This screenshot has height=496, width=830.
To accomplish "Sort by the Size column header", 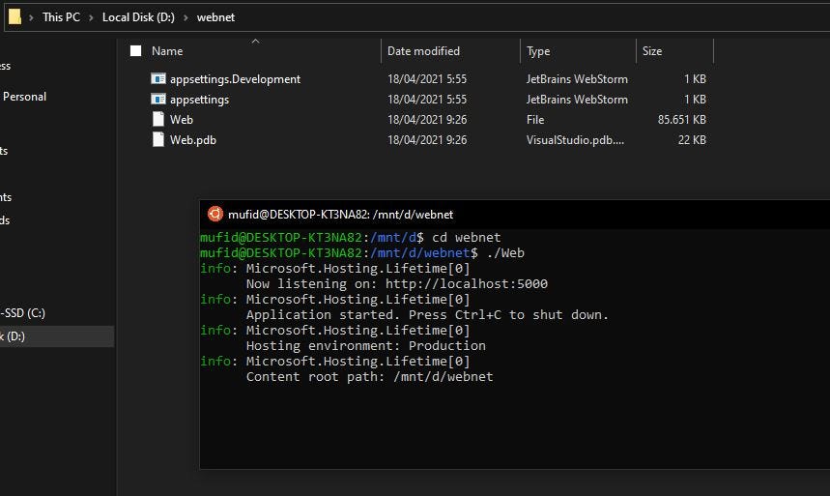I will point(652,51).
